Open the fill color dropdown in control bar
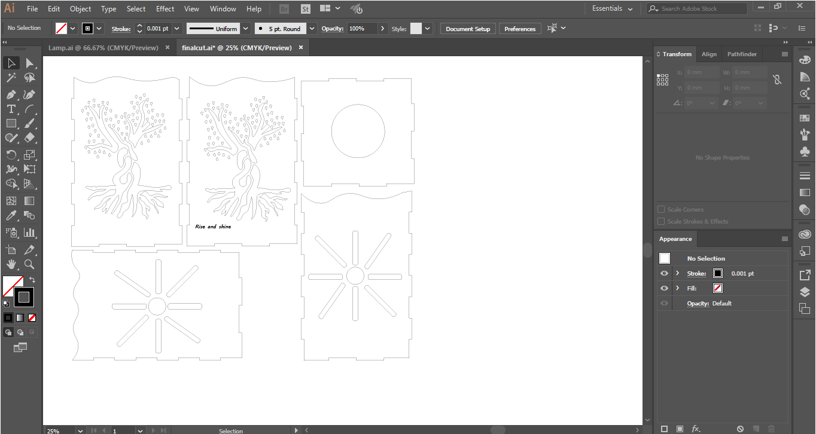The height and width of the screenshot is (434, 816). 73,29
